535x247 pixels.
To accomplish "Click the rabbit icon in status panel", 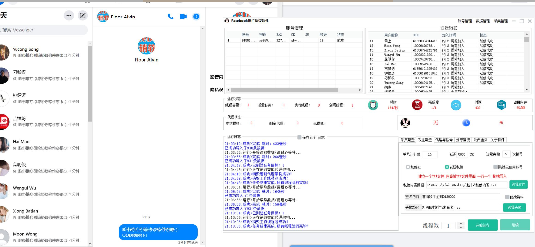I will (405, 123).
